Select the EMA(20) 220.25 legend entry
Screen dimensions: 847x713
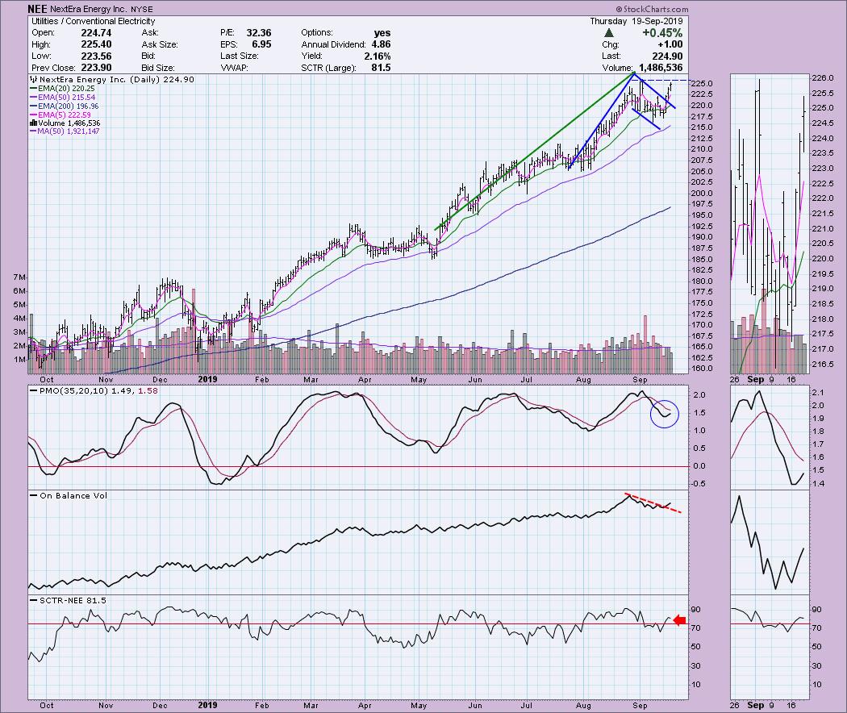tap(66, 88)
